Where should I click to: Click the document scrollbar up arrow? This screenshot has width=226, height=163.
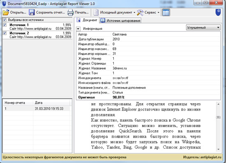point(218,104)
